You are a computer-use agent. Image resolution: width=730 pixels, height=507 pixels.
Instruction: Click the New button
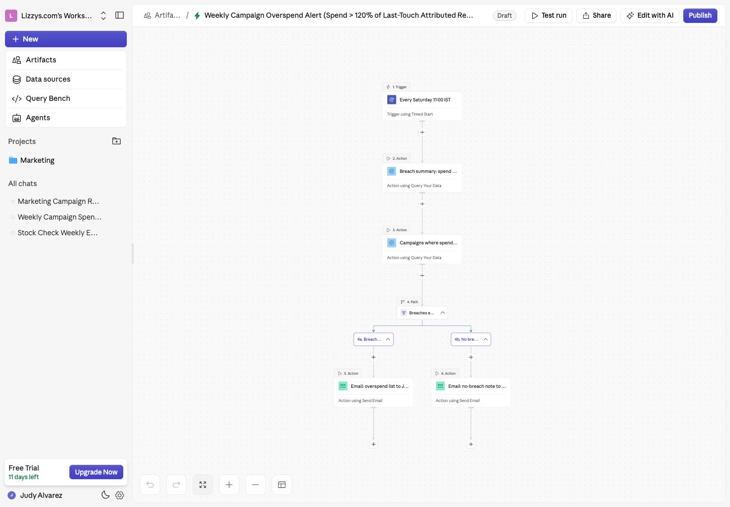click(x=66, y=39)
